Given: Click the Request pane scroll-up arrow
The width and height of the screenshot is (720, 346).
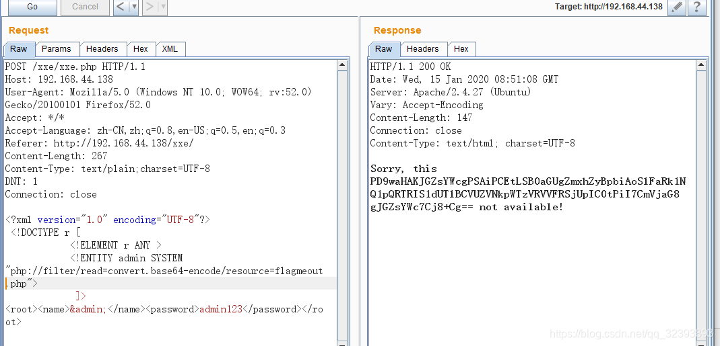Looking at the screenshot, I should [342, 66].
